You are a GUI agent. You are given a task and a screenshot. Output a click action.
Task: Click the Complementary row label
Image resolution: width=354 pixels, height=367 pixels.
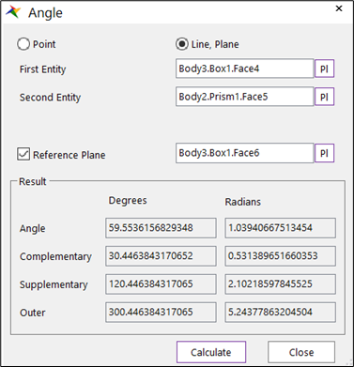point(55,256)
